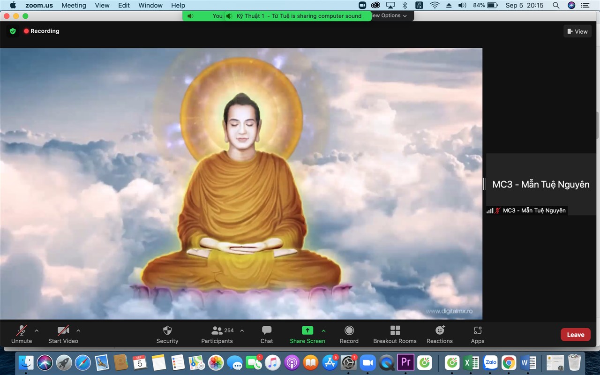Open Photos from the Dock

pos(216,362)
